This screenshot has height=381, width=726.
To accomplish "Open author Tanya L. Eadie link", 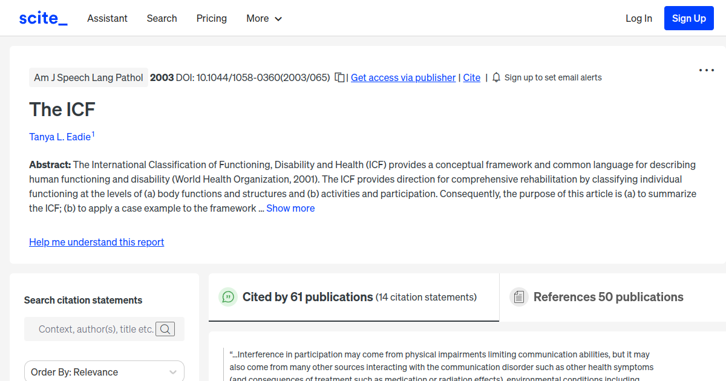I will click(x=60, y=137).
